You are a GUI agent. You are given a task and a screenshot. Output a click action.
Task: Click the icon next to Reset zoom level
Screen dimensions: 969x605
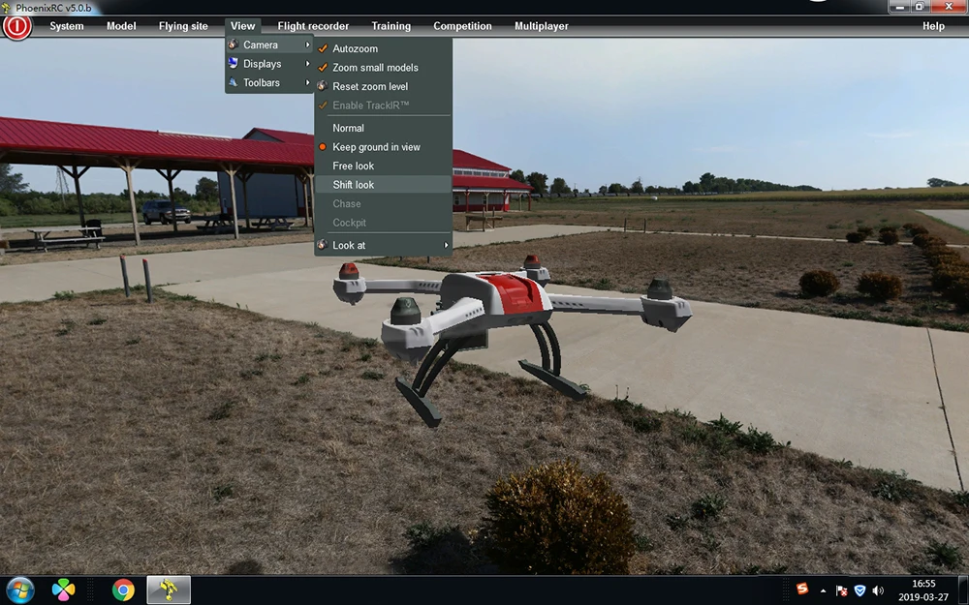click(322, 86)
